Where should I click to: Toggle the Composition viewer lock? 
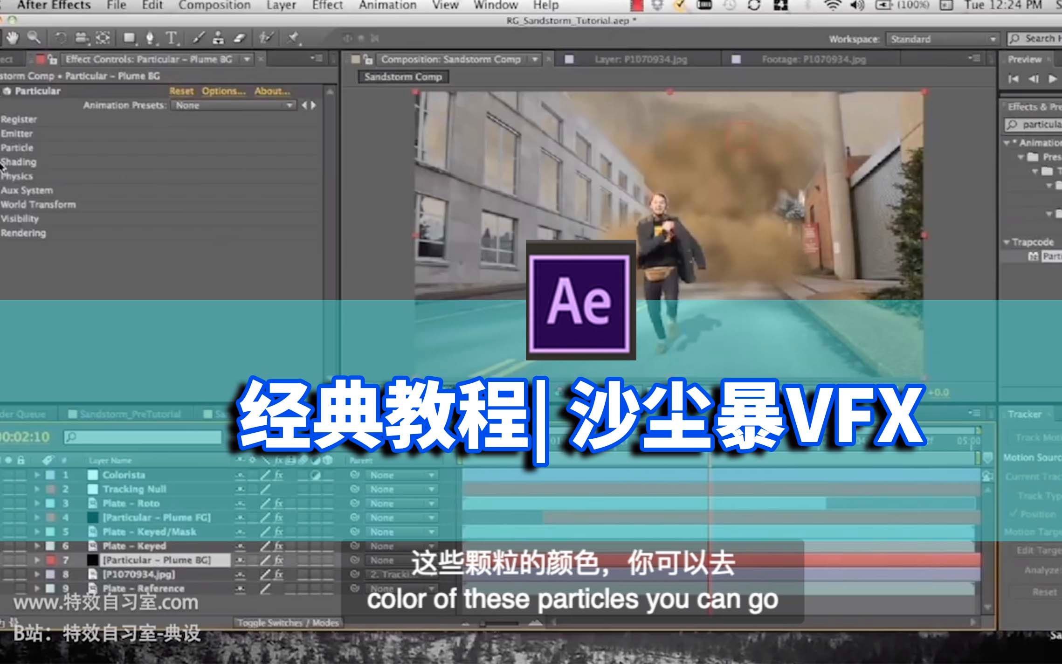[x=368, y=59]
